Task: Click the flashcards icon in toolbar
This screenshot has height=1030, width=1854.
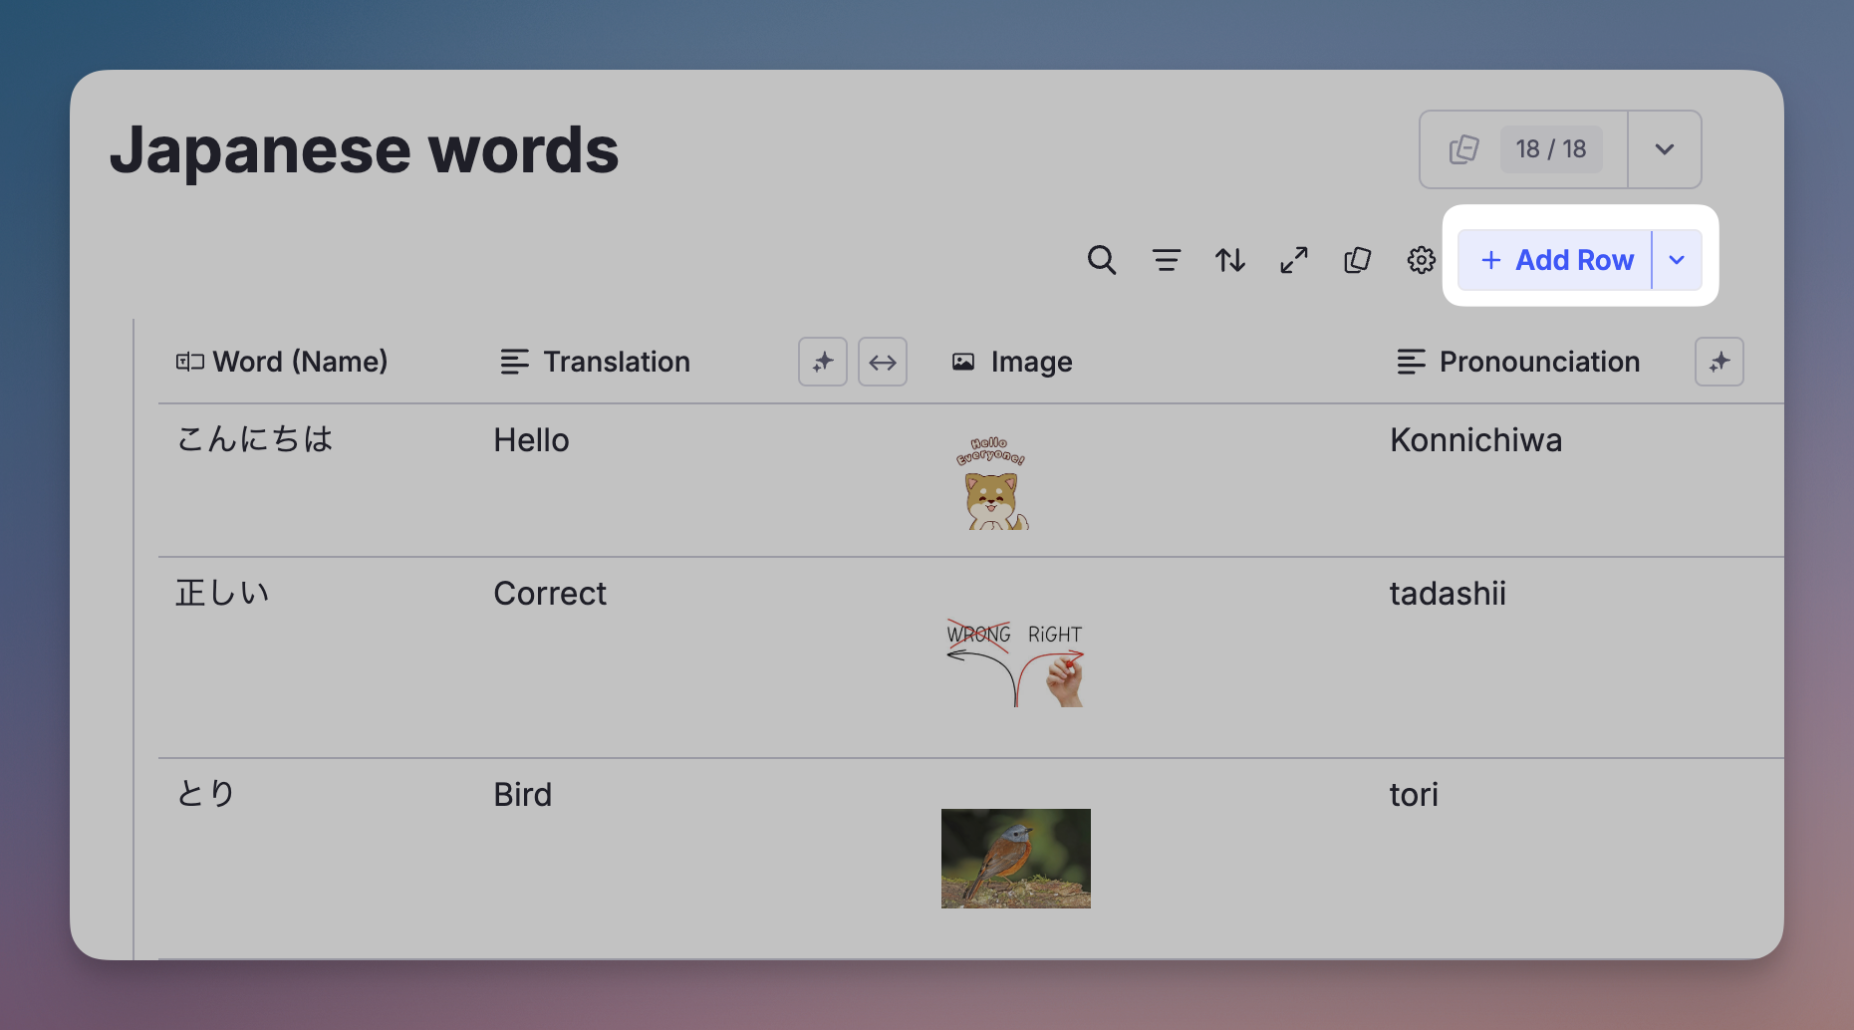Action: tap(1357, 260)
